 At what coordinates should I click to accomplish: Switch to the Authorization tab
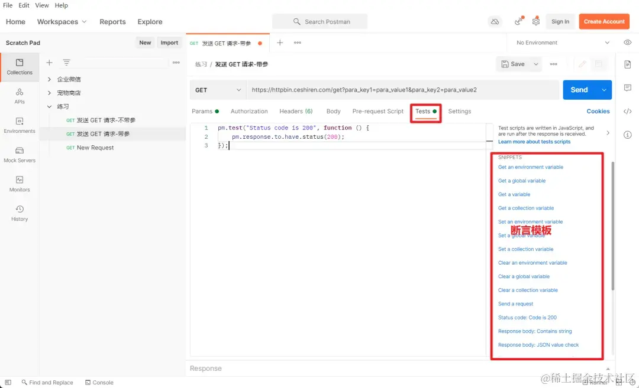pyautogui.click(x=249, y=111)
